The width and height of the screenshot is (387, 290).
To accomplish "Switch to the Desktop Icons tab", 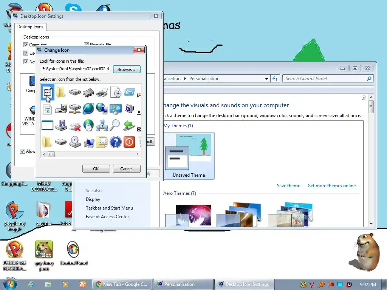I will (x=30, y=27).
